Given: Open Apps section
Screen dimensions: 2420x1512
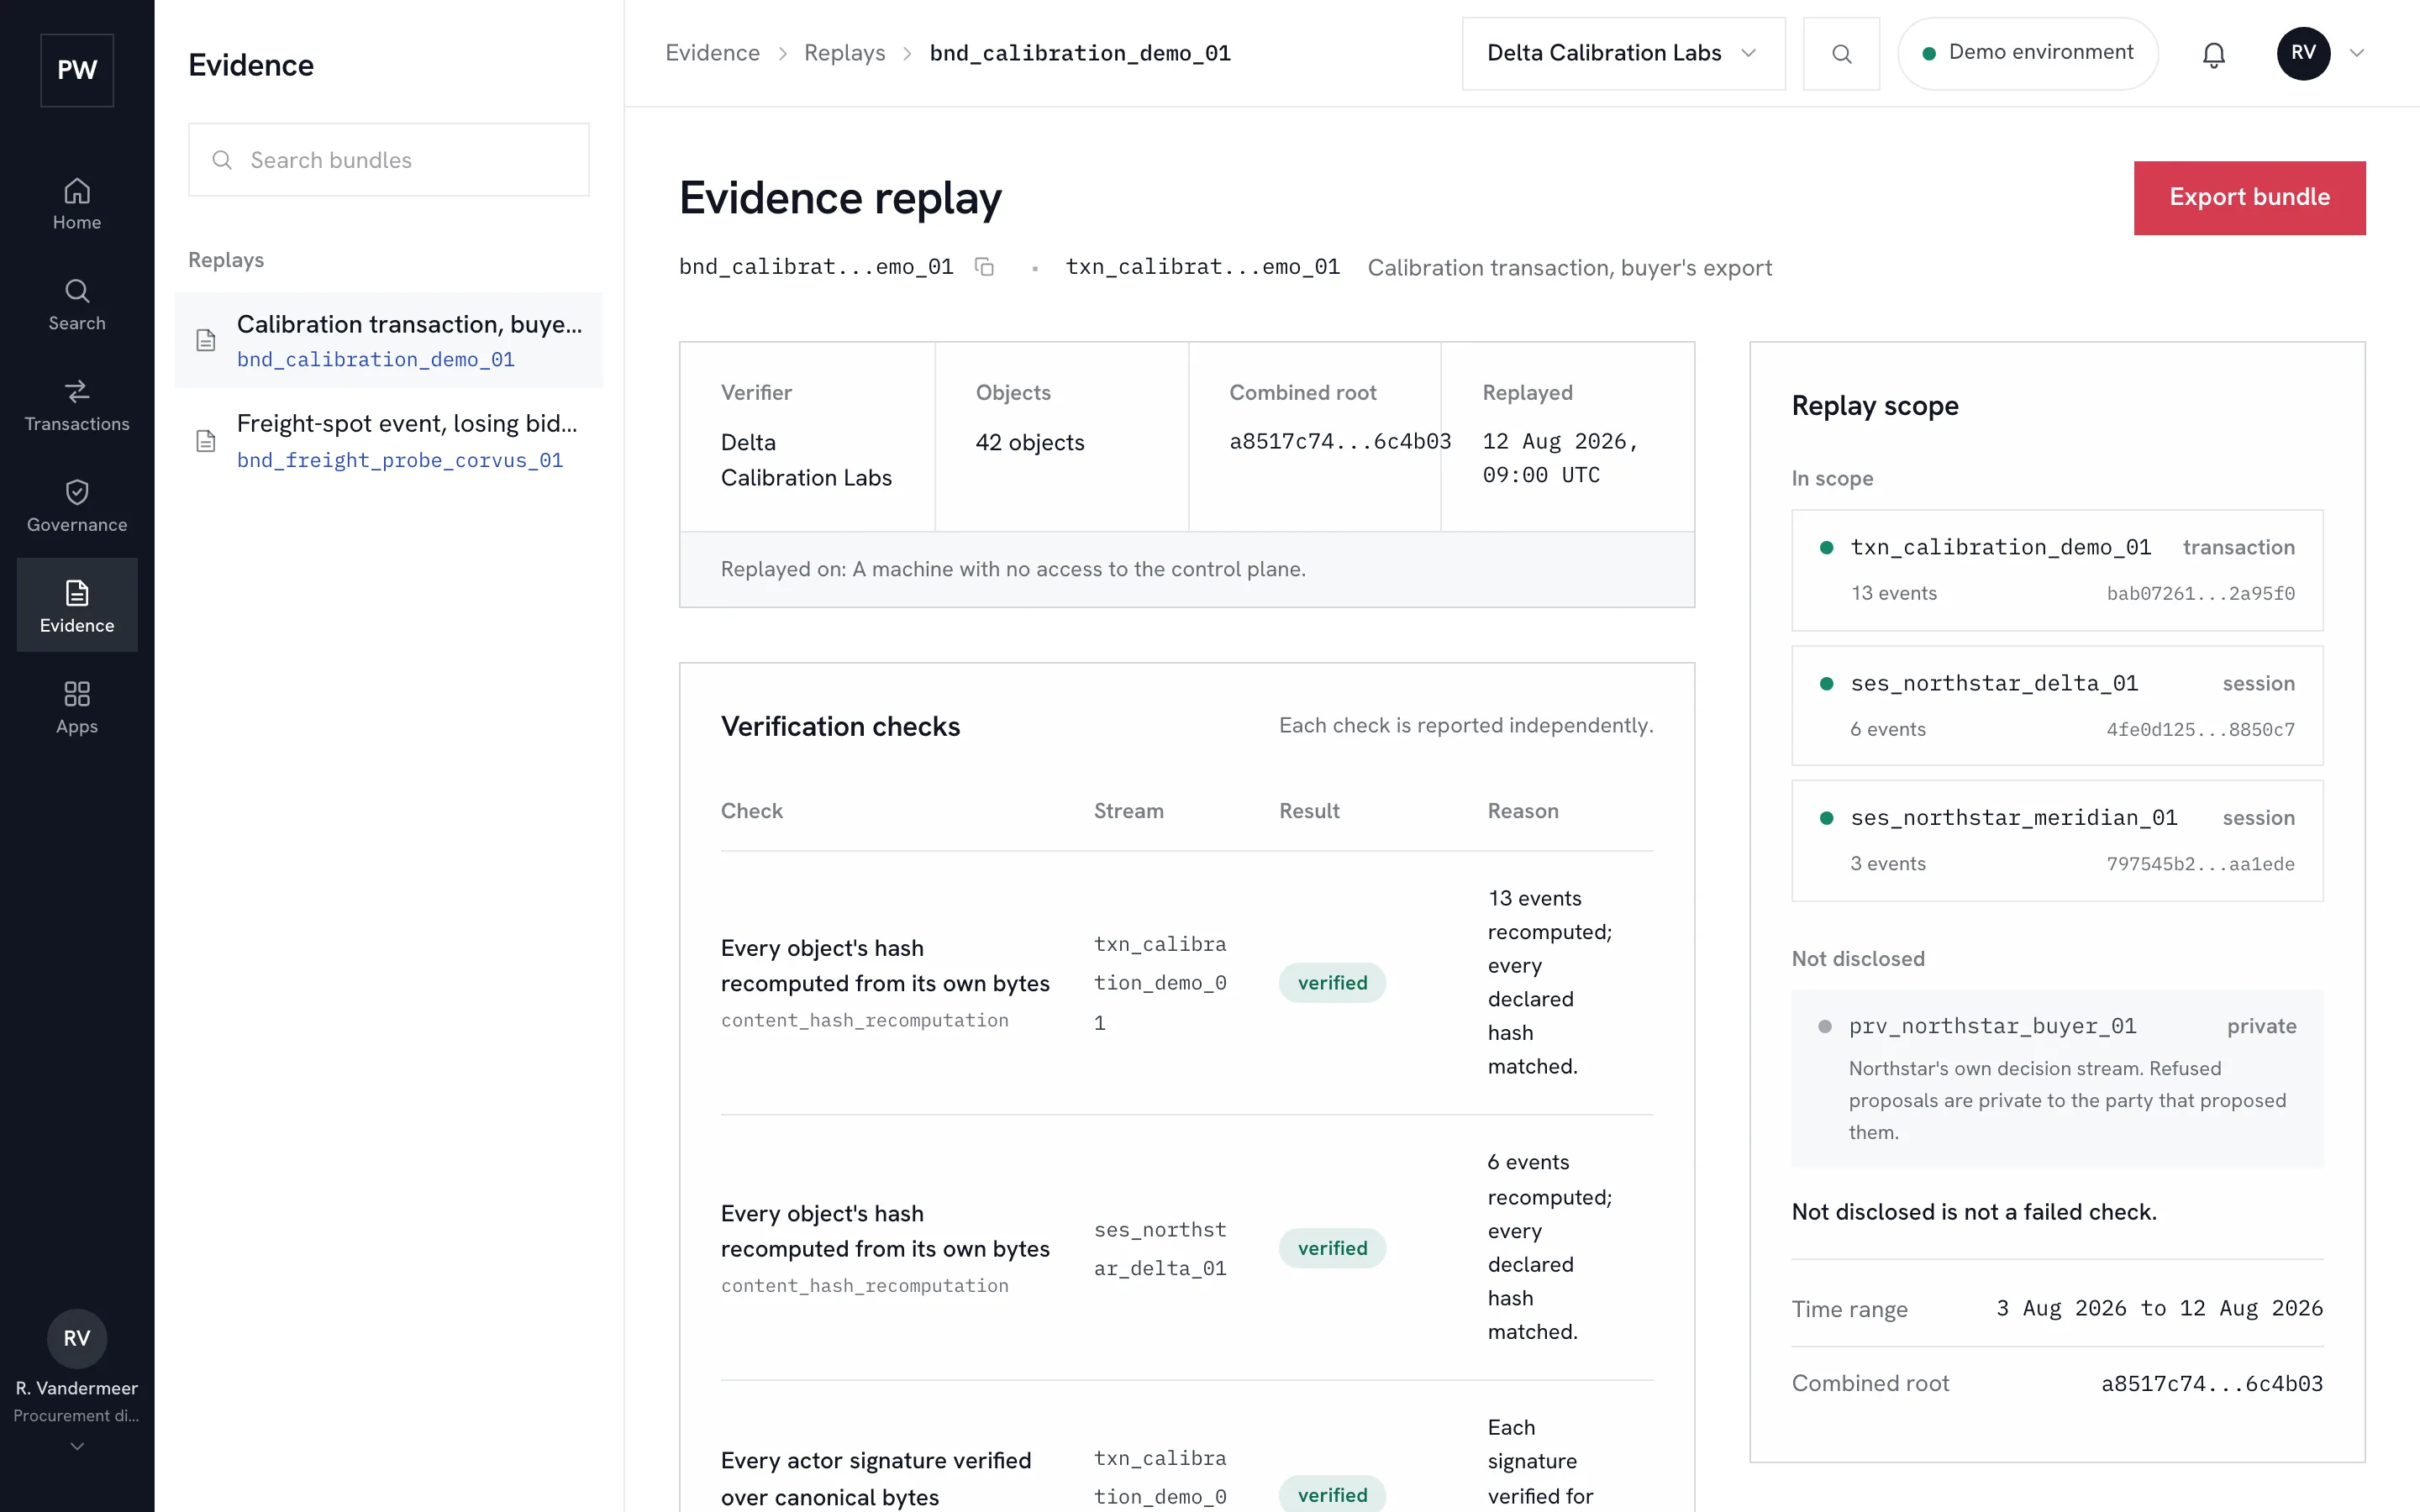Looking at the screenshot, I should point(77,708).
